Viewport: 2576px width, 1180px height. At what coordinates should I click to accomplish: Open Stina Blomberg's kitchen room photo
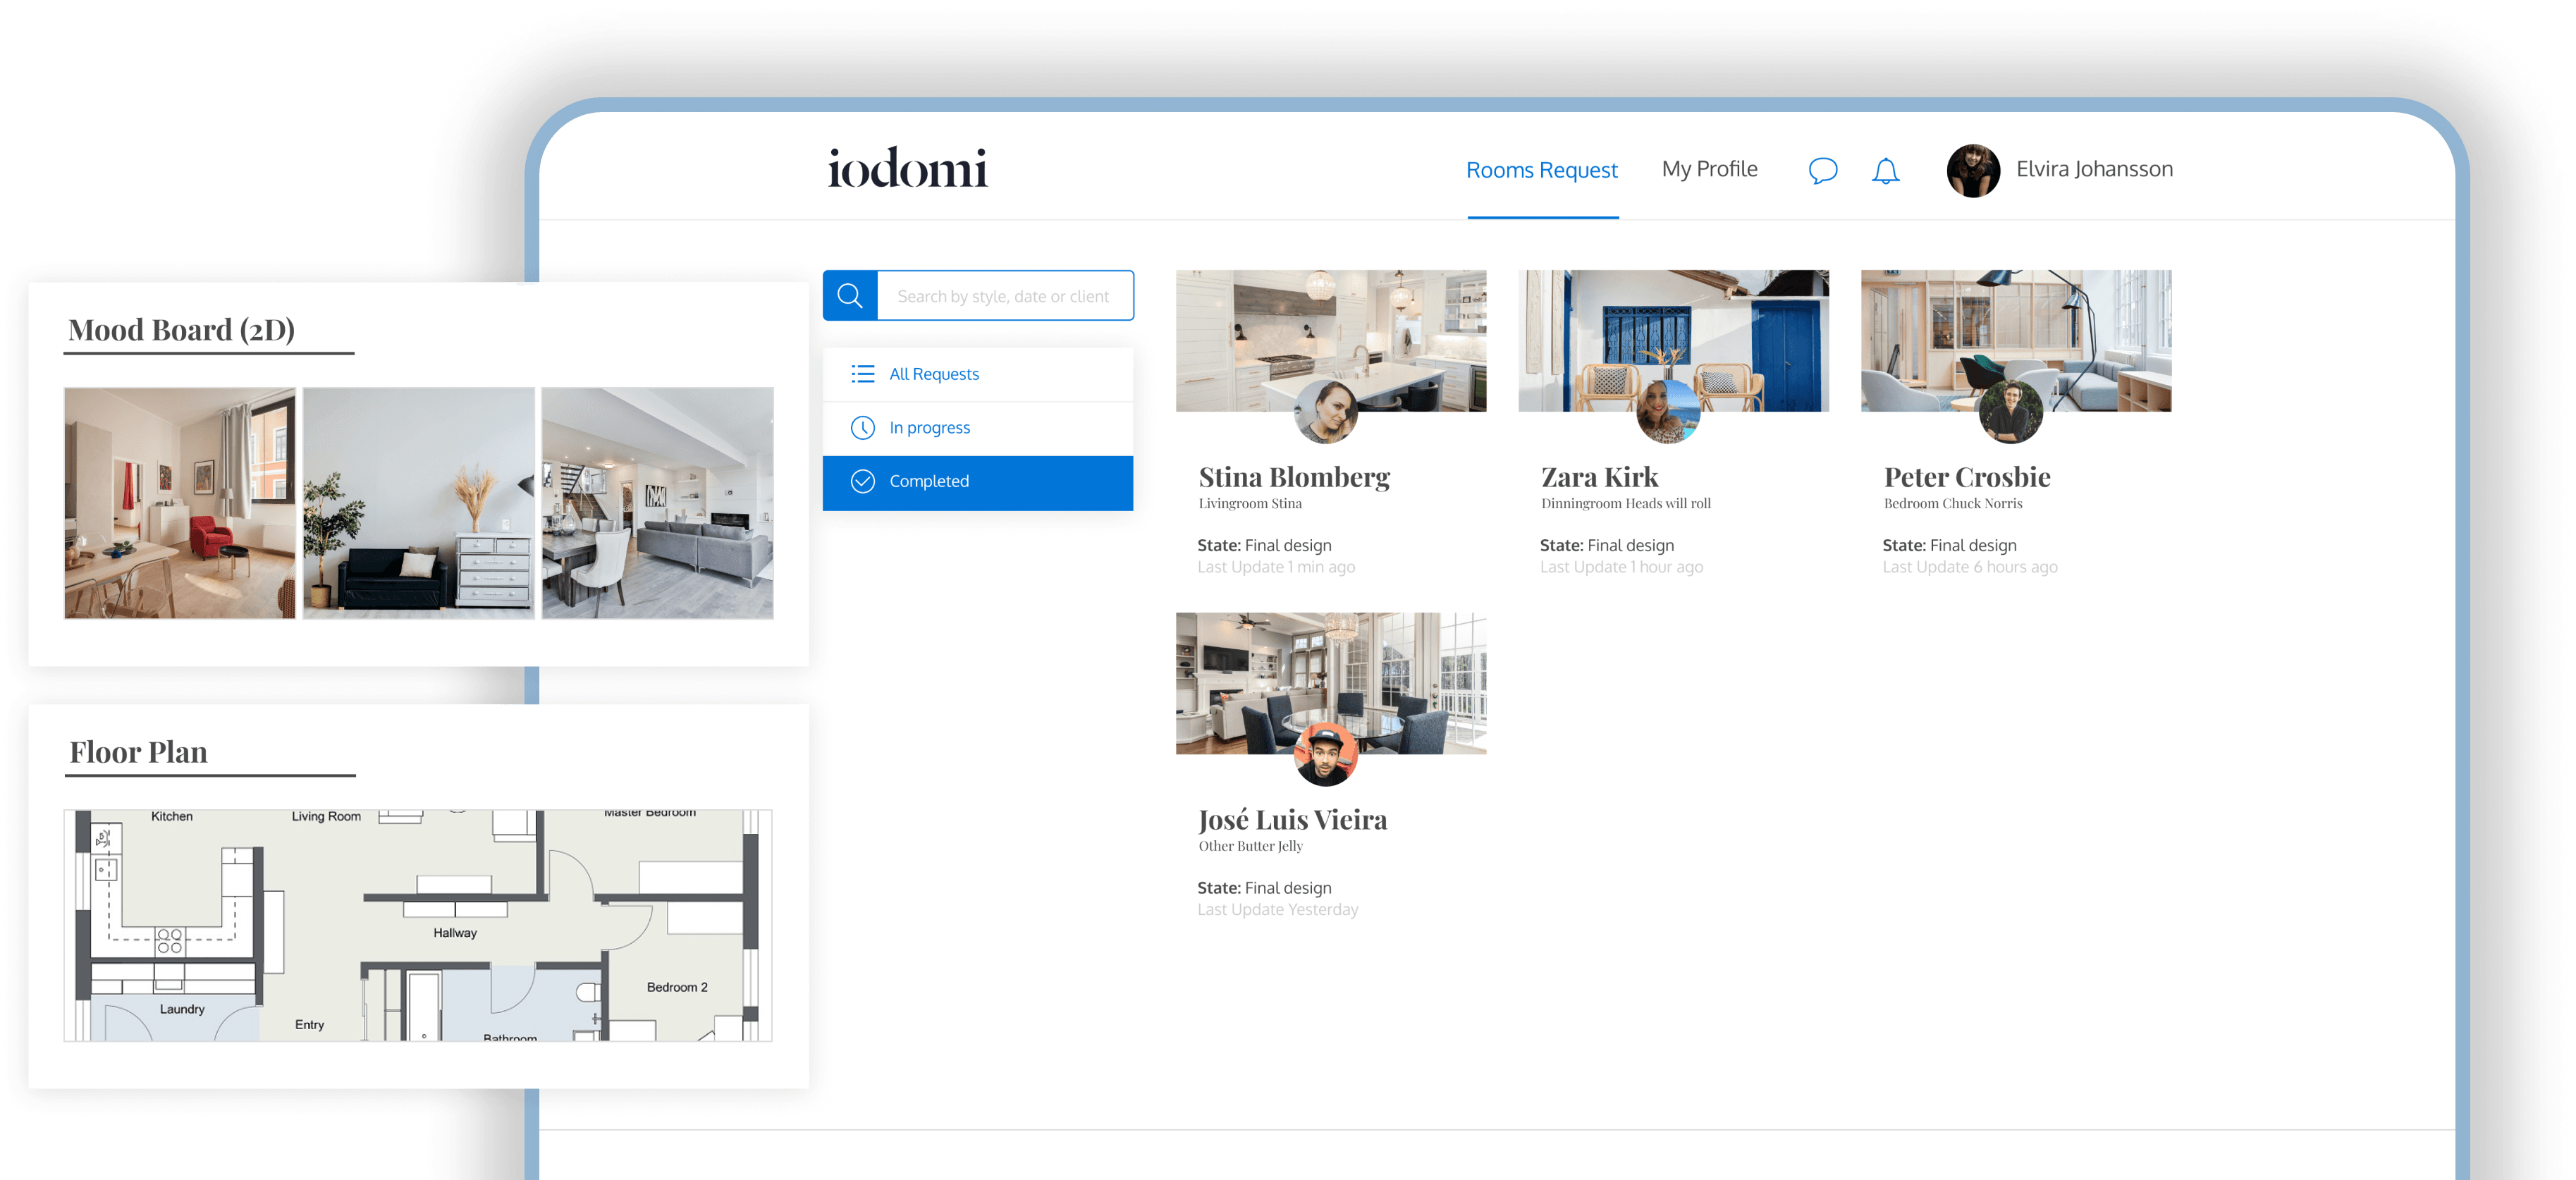[x=1331, y=340]
